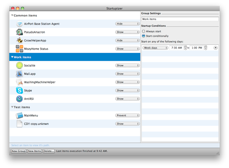Click the WashingMachineHelper icon
The height and width of the screenshot is (168, 229).
(19, 82)
